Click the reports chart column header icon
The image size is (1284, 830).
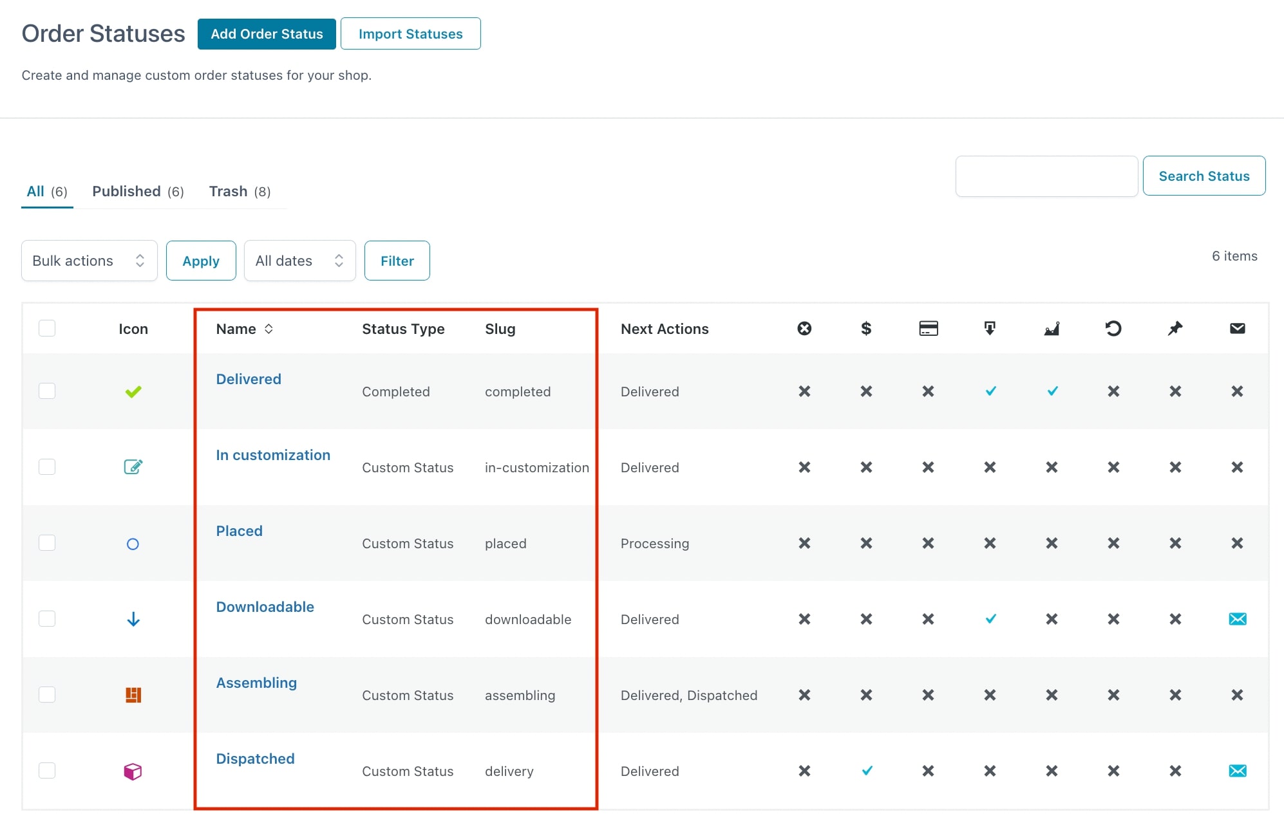point(1052,329)
